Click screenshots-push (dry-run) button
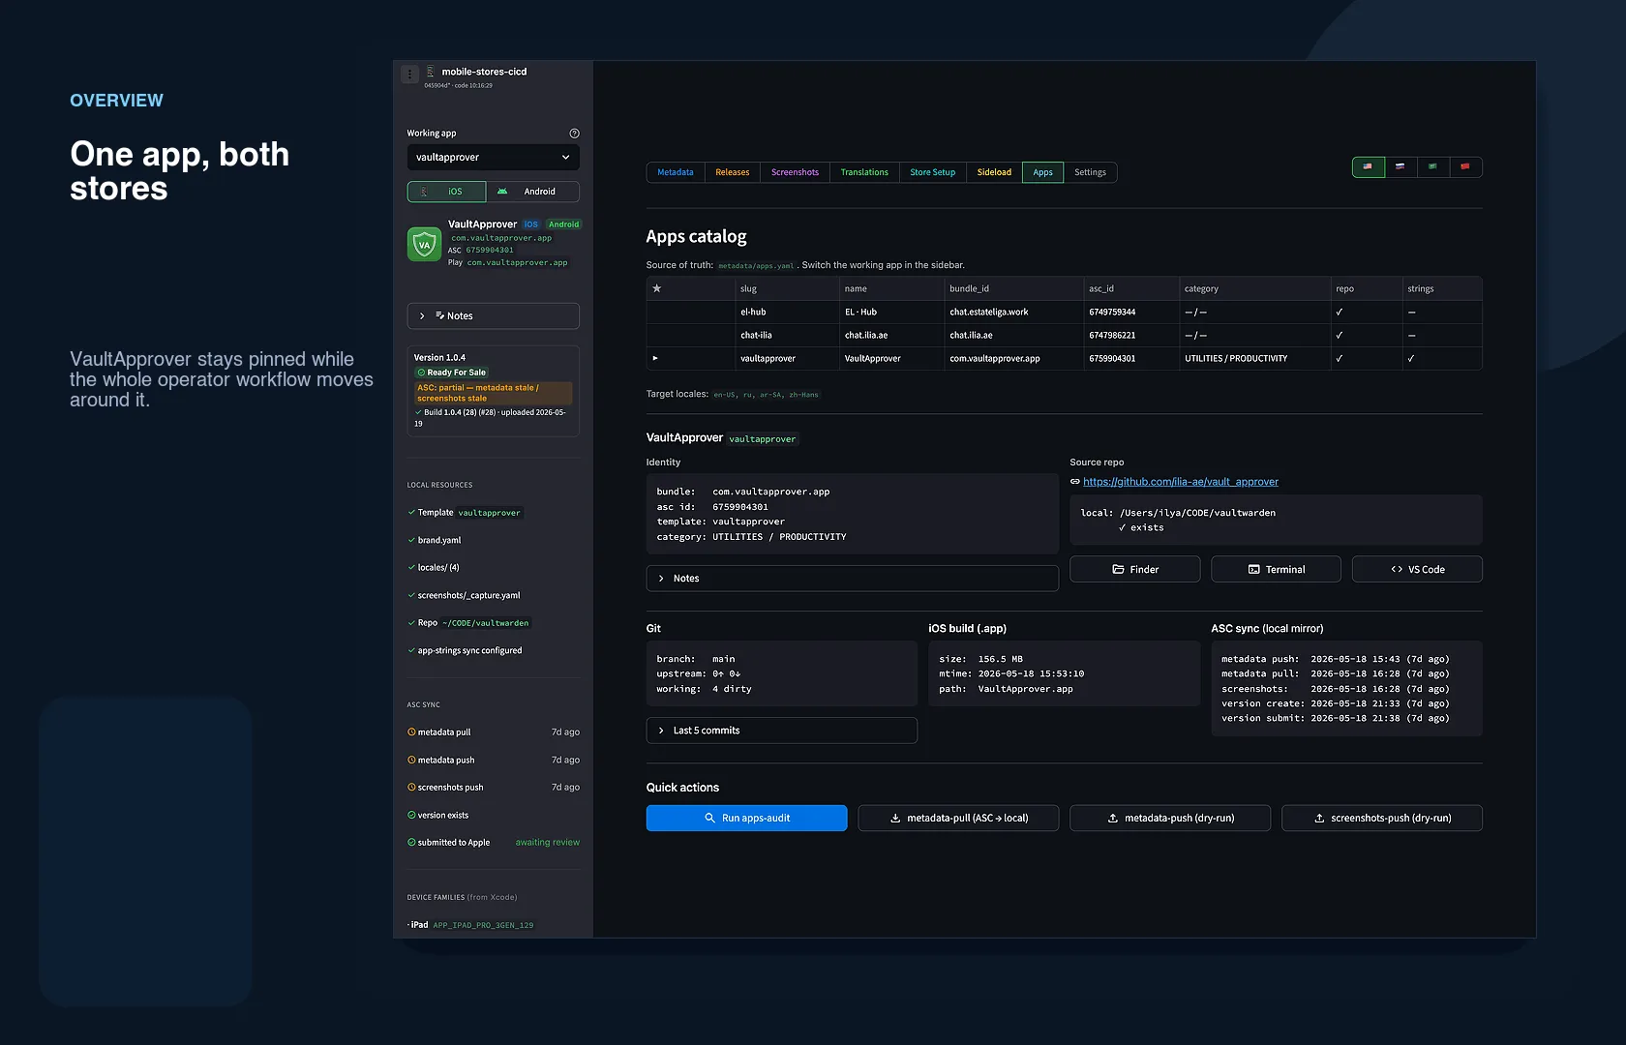 coord(1381,819)
